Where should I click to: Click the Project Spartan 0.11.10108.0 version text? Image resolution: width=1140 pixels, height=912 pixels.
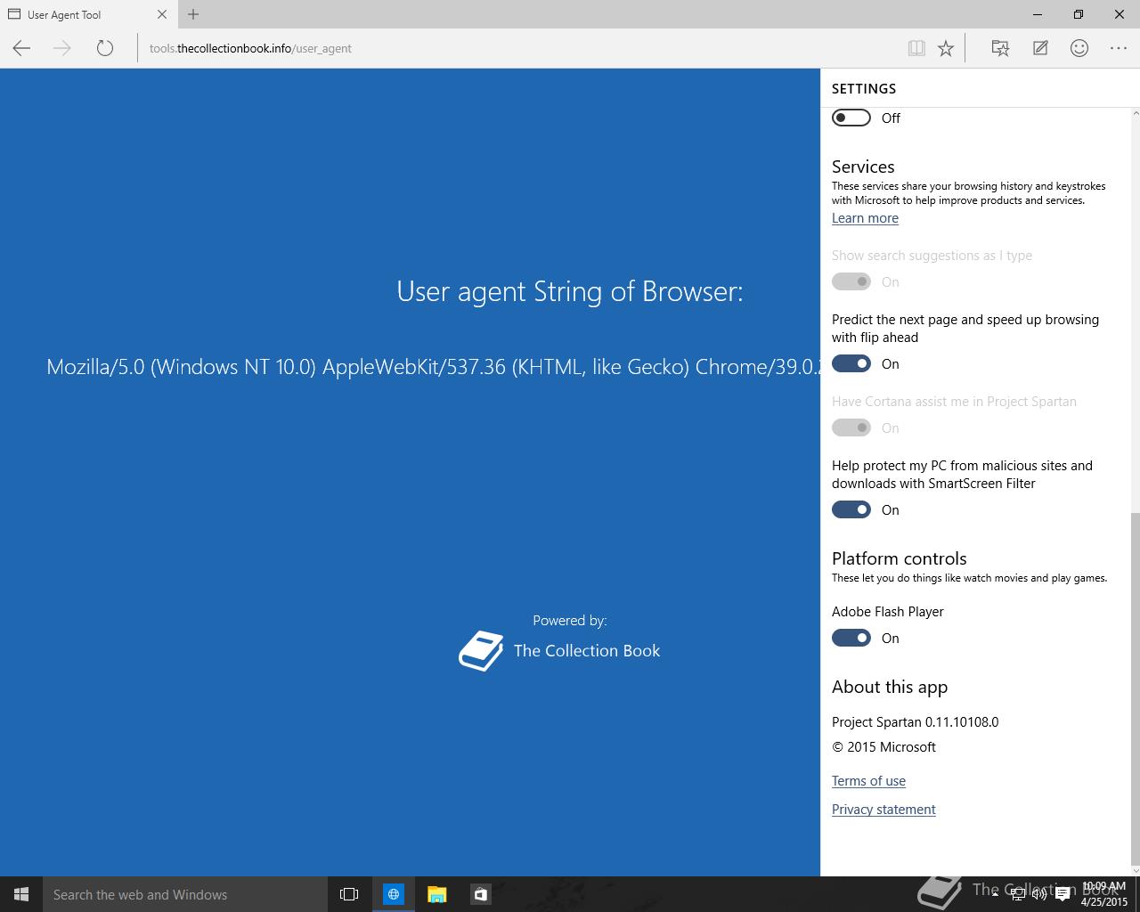click(915, 722)
